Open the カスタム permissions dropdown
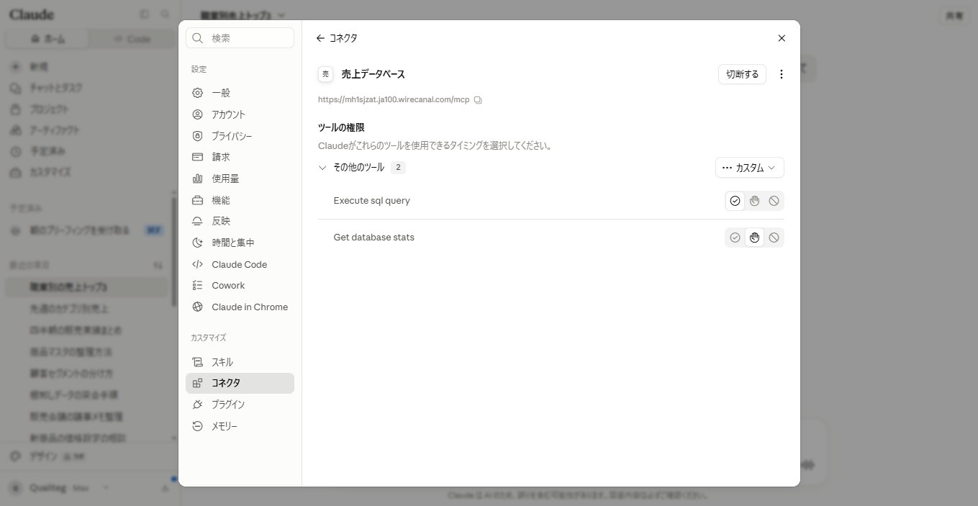 [749, 168]
